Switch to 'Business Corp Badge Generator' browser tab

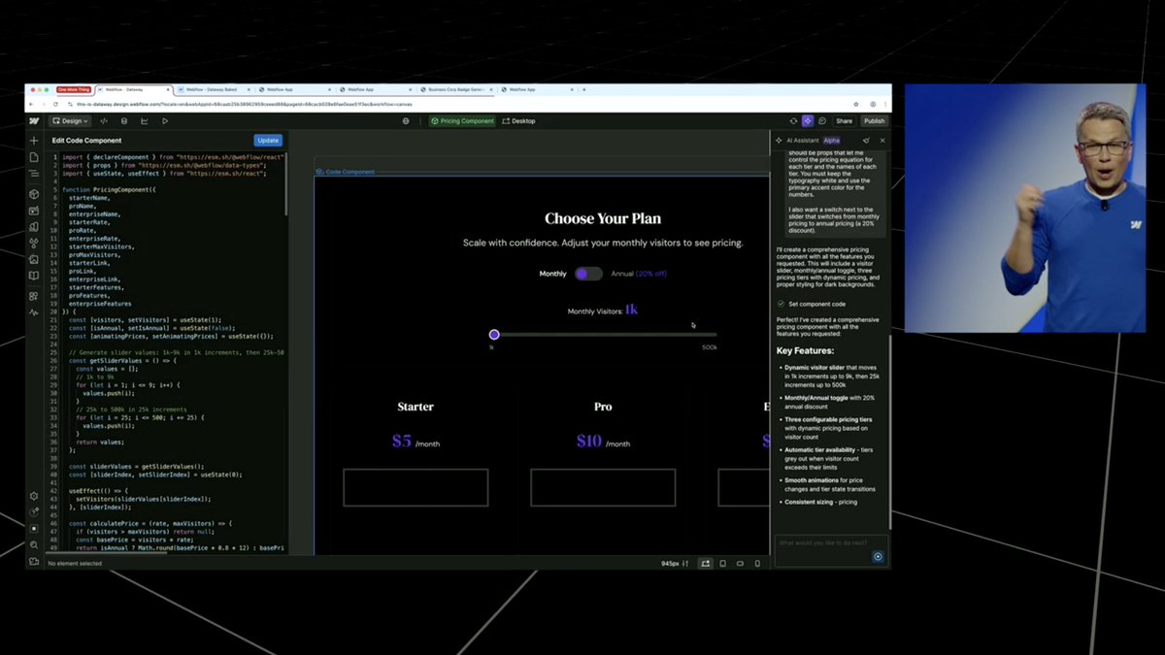tap(456, 89)
